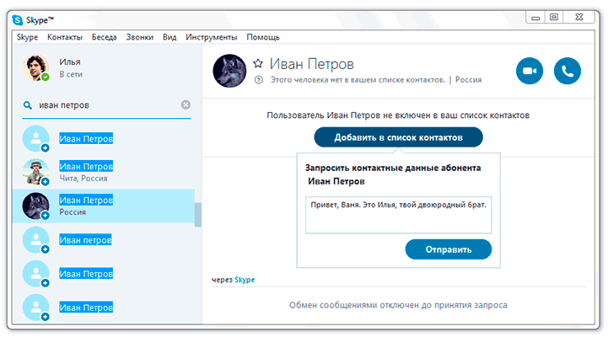Open the Беседа menu
The width and height of the screenshot is (608, 337).
coord(105,37)
